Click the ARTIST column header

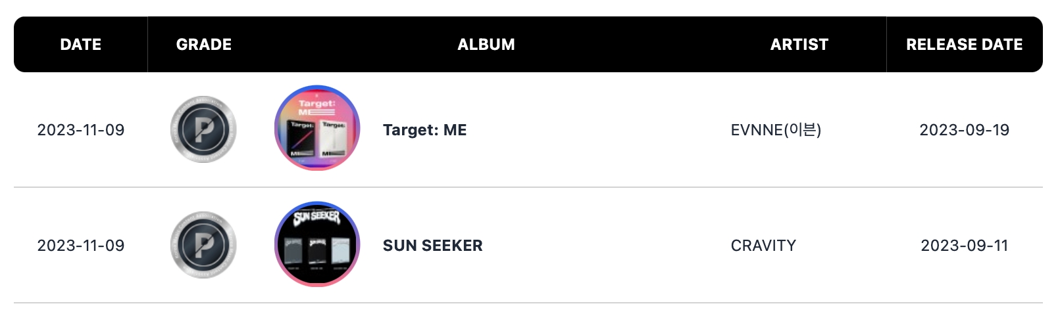[x=799, y=45]
